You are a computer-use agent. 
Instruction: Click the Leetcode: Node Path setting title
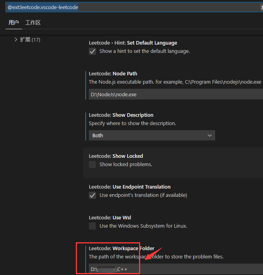[x=113, y=73]
